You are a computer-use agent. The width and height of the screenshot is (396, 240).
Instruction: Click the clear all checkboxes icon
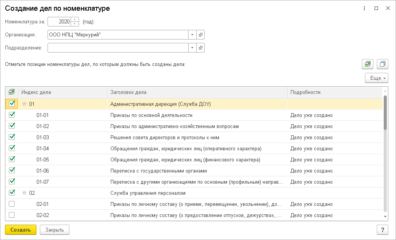(x=382, y=64)
